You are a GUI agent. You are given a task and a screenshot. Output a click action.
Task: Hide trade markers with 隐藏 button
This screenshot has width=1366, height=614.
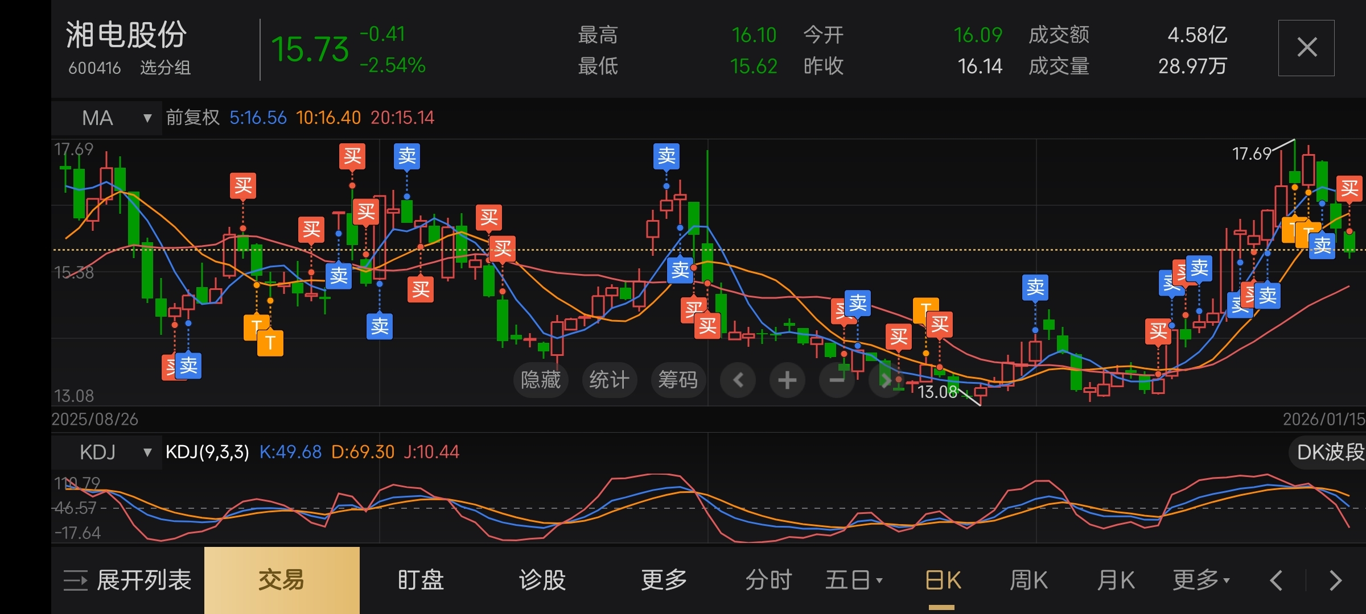(541, 380)
